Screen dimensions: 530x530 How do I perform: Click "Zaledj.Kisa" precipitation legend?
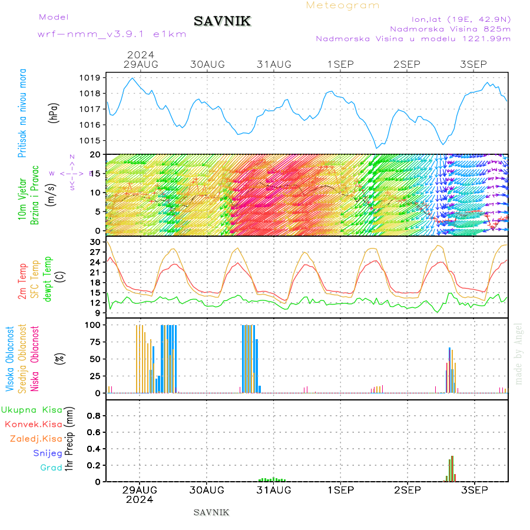click(x=36, y=439)
